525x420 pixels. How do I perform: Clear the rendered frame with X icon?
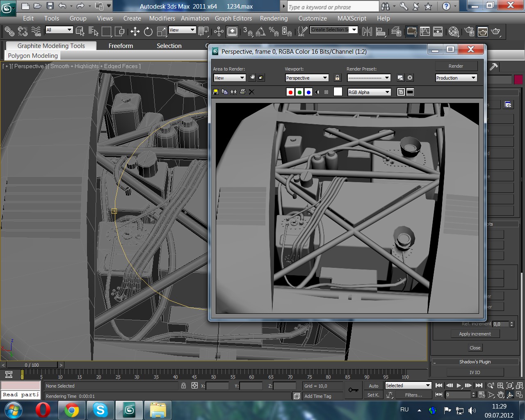251,92
